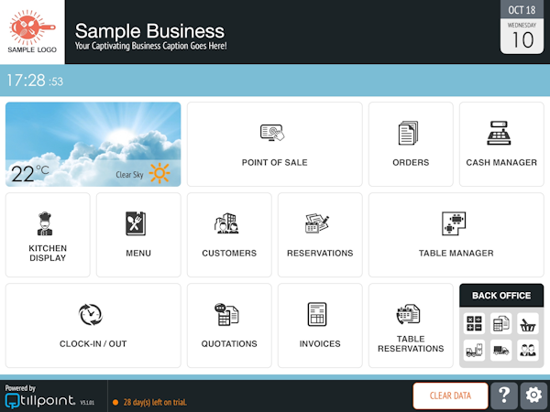Open Table Reservations tile
This screenshot has height=412, width=550.
coord(411,325)
